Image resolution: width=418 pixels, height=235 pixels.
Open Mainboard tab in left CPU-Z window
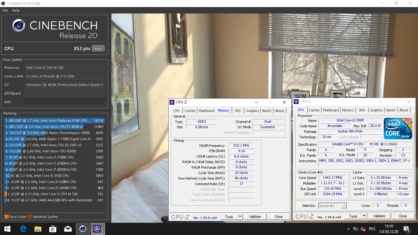point(207,111)
